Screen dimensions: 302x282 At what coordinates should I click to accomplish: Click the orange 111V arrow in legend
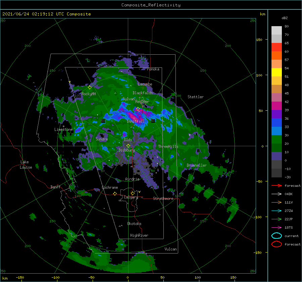pos(276,202)
